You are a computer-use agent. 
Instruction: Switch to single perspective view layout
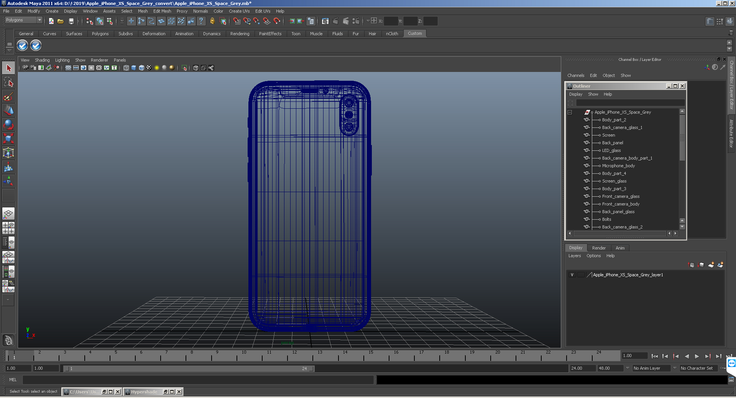coord(8,214)
